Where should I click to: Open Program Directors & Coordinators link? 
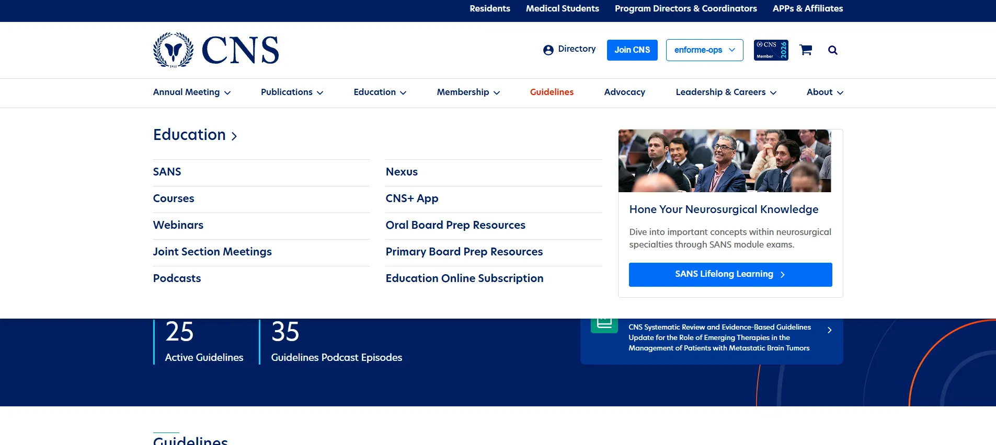coord(686,8)
